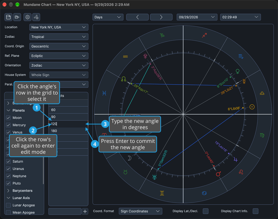Click the Cancer sign symbol
This screenshot has height=219, width=278.
coord(204,193)
